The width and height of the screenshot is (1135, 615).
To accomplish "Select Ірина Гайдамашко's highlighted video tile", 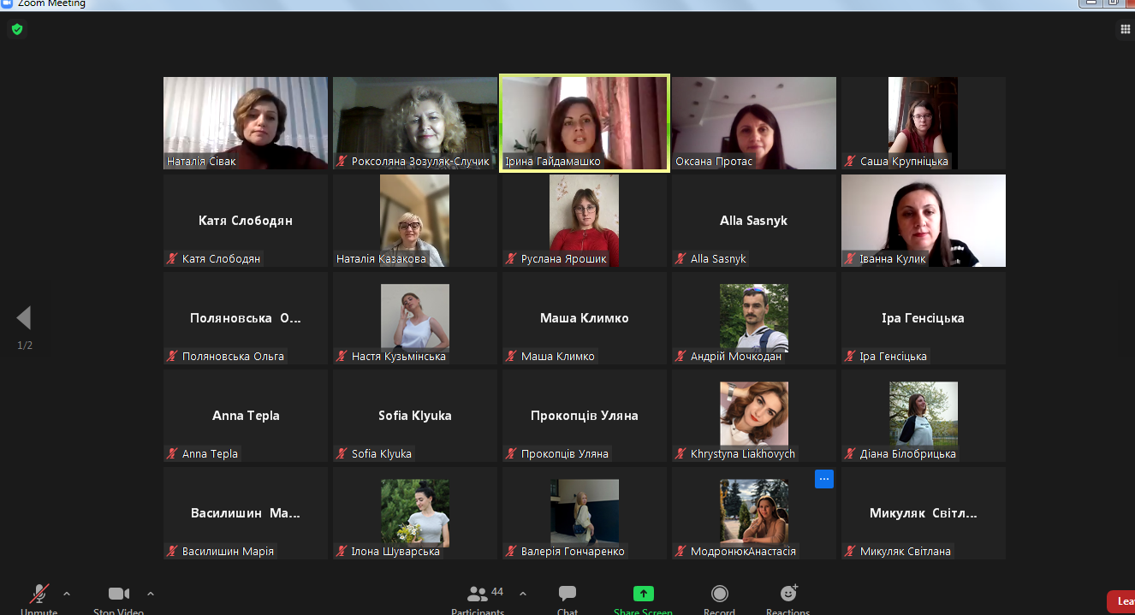I will click(x=585, y=123).
